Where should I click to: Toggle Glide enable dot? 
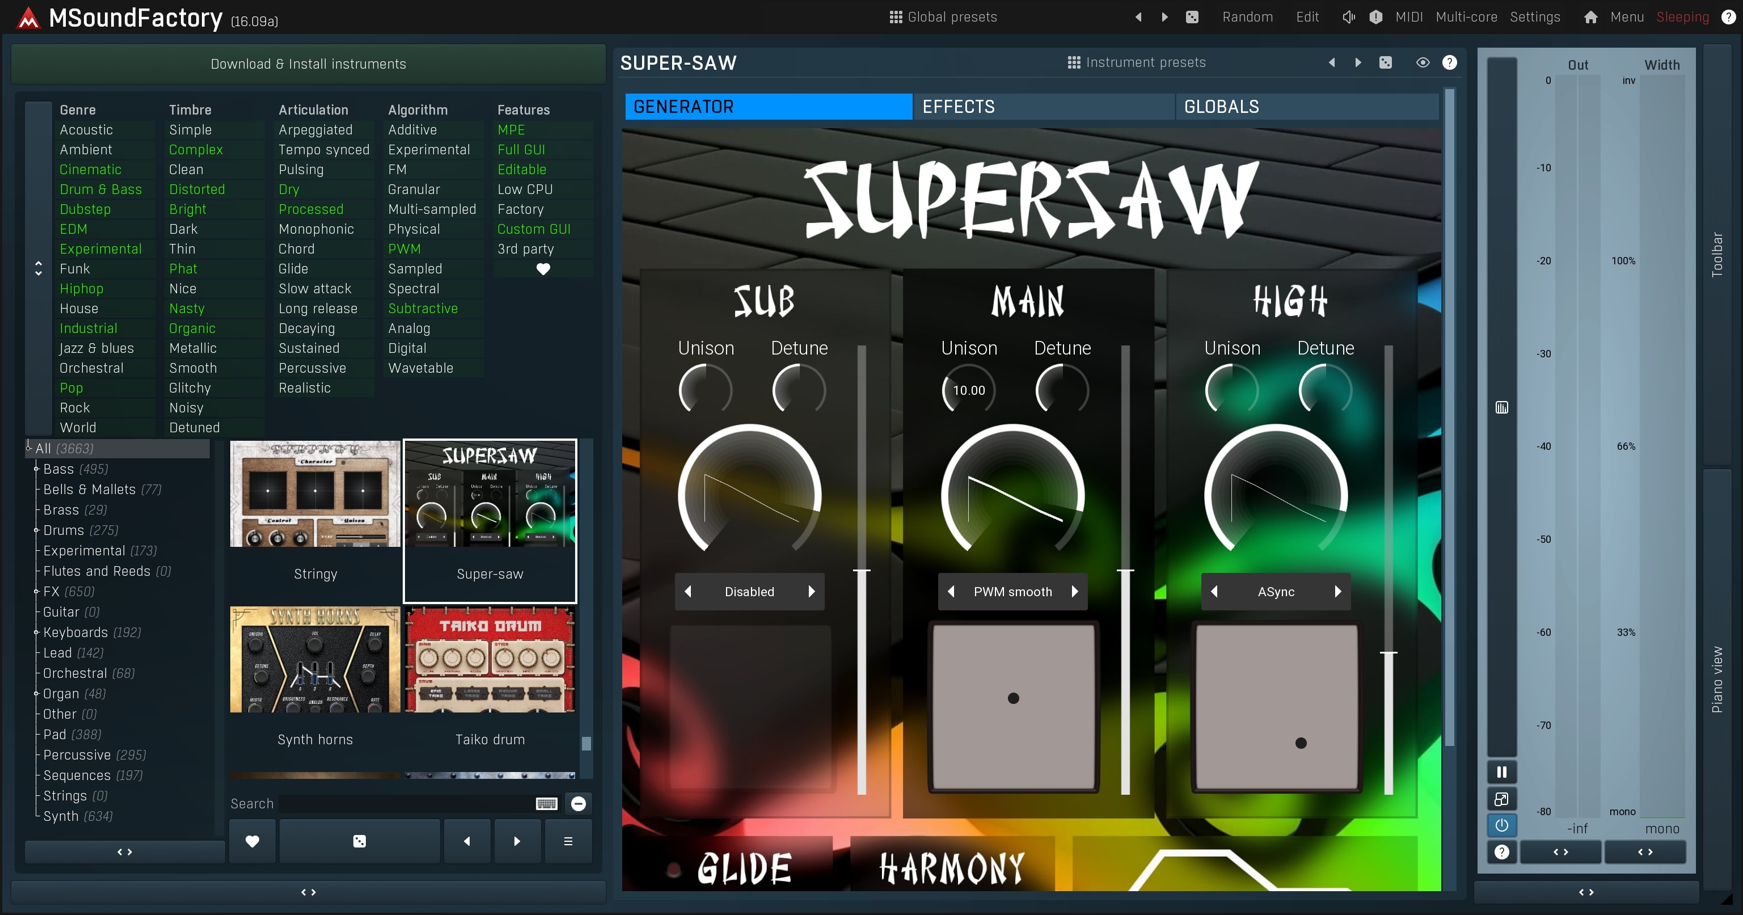[x=673, y=869]
